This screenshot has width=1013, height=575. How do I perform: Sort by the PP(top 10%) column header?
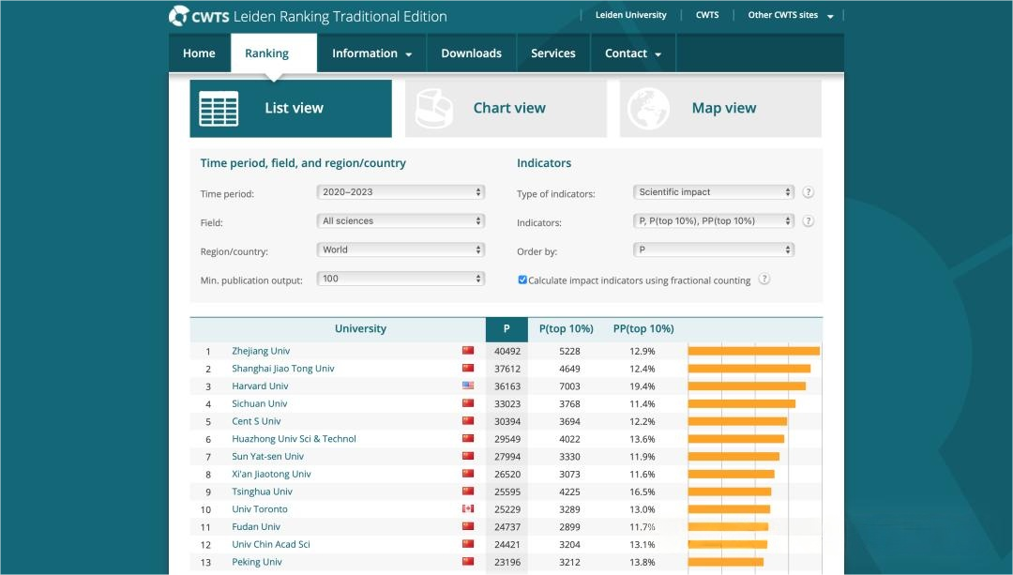coord(643,329)
